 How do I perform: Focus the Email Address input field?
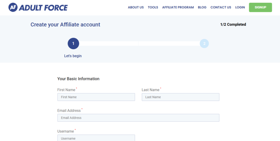coord(138,118)
